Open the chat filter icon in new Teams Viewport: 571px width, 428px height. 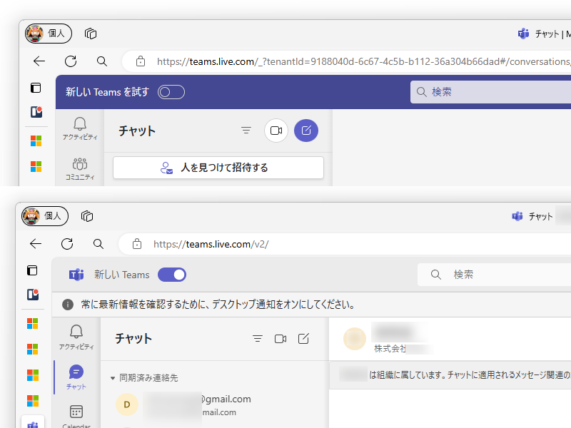coord(258,339)
